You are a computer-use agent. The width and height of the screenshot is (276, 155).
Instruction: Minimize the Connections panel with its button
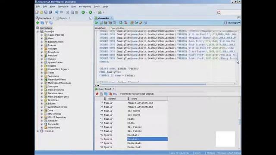[91, 18]
